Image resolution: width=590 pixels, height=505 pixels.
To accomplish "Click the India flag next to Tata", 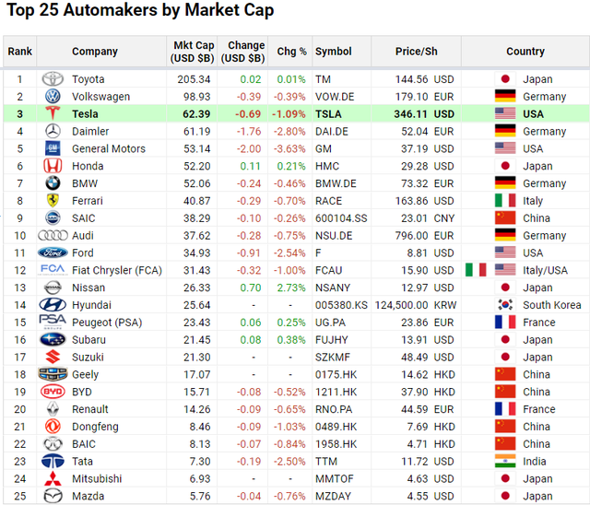I will (504, 462).
